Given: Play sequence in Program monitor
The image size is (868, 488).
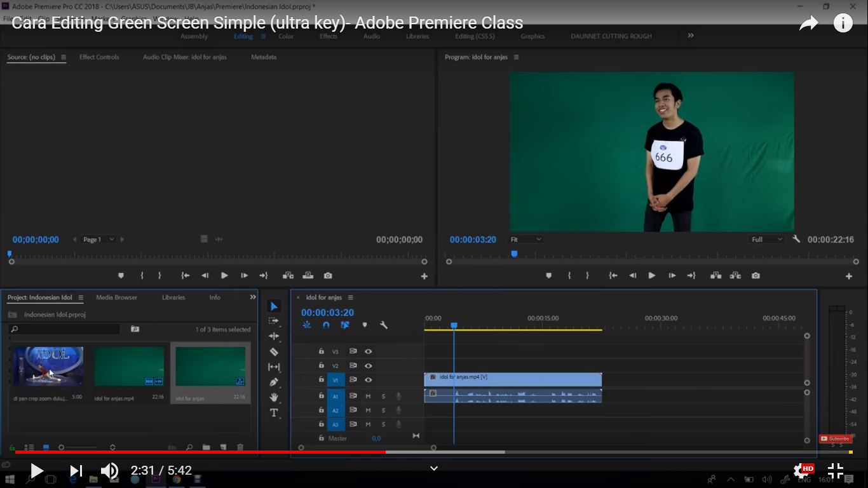Looking at the screenshot, I should [x=651, y=276].
